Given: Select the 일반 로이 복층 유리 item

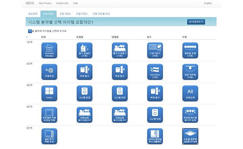Looking at the screenshot, I should pyautogui.click(x=49, y=136).
